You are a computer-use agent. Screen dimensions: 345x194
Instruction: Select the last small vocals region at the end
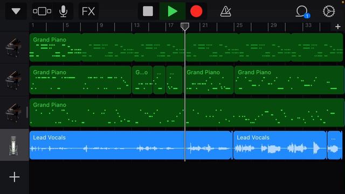click(335, 145)
